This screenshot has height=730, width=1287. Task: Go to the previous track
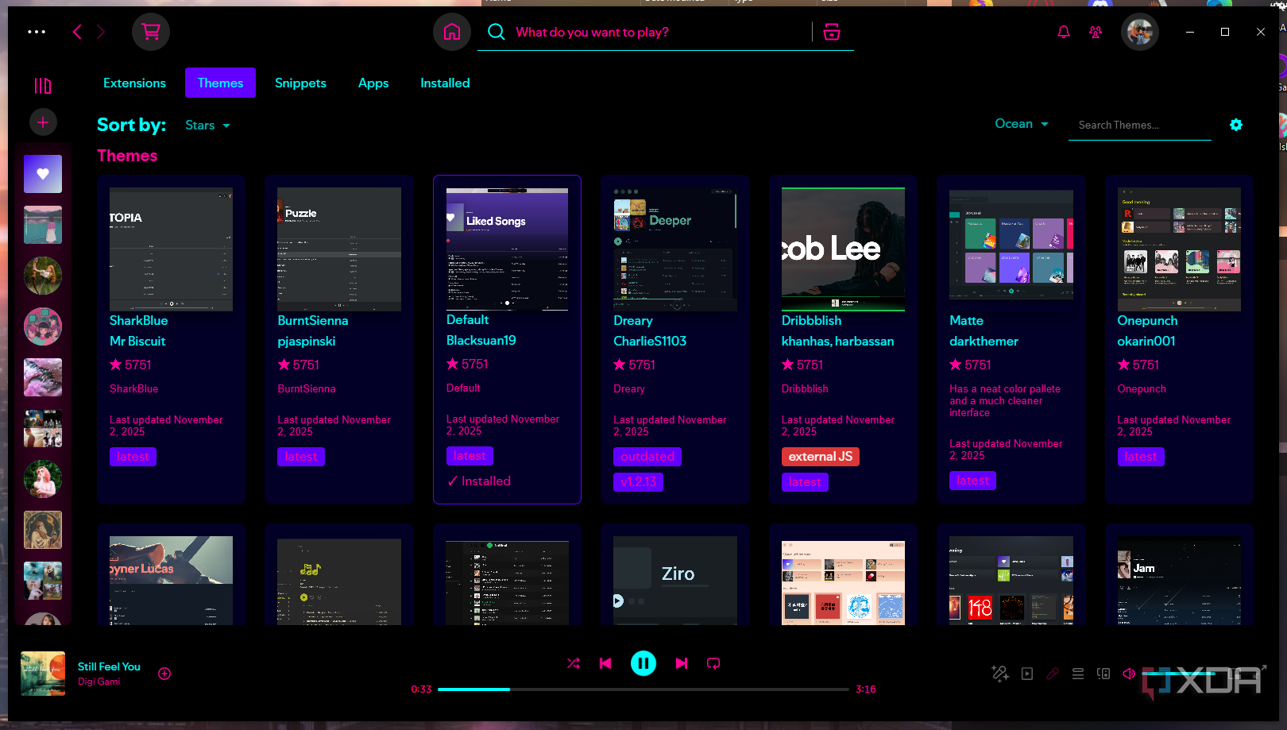pos(605,663)
